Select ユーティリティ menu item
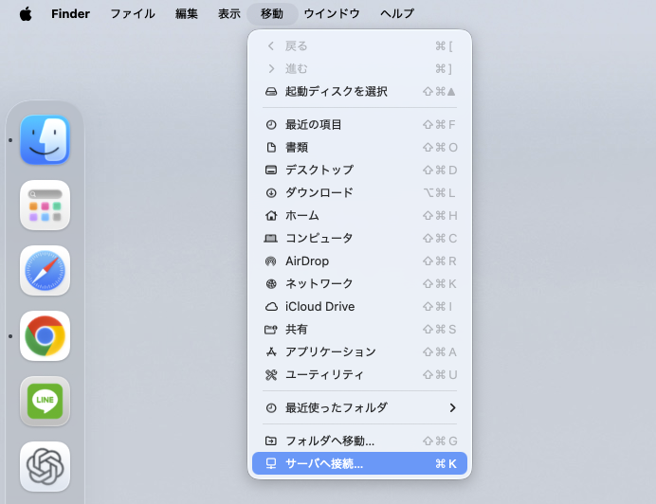The width and height of the screenshot is (656, 504). (324, 374)
